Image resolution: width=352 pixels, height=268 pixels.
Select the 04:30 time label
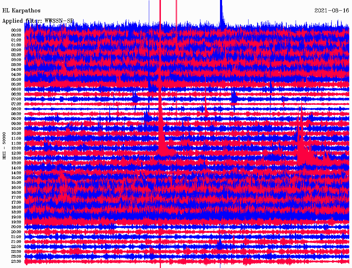(x=16, y=75)
